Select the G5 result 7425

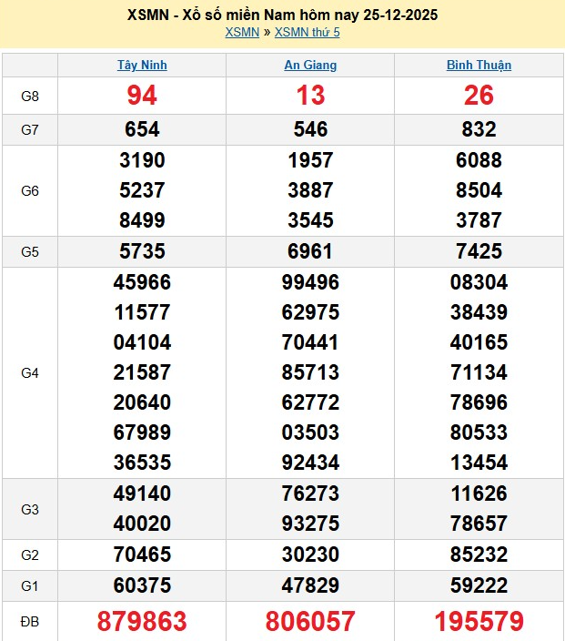479,251
